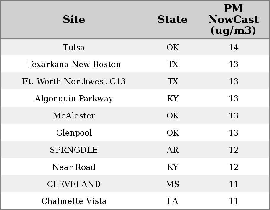Screen dimensions: 270x210
Task: Click the Site column header
Action: 74,19
